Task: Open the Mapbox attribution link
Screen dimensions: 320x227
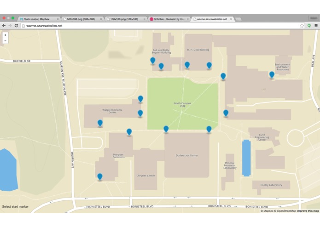Action: pos(267,211)
